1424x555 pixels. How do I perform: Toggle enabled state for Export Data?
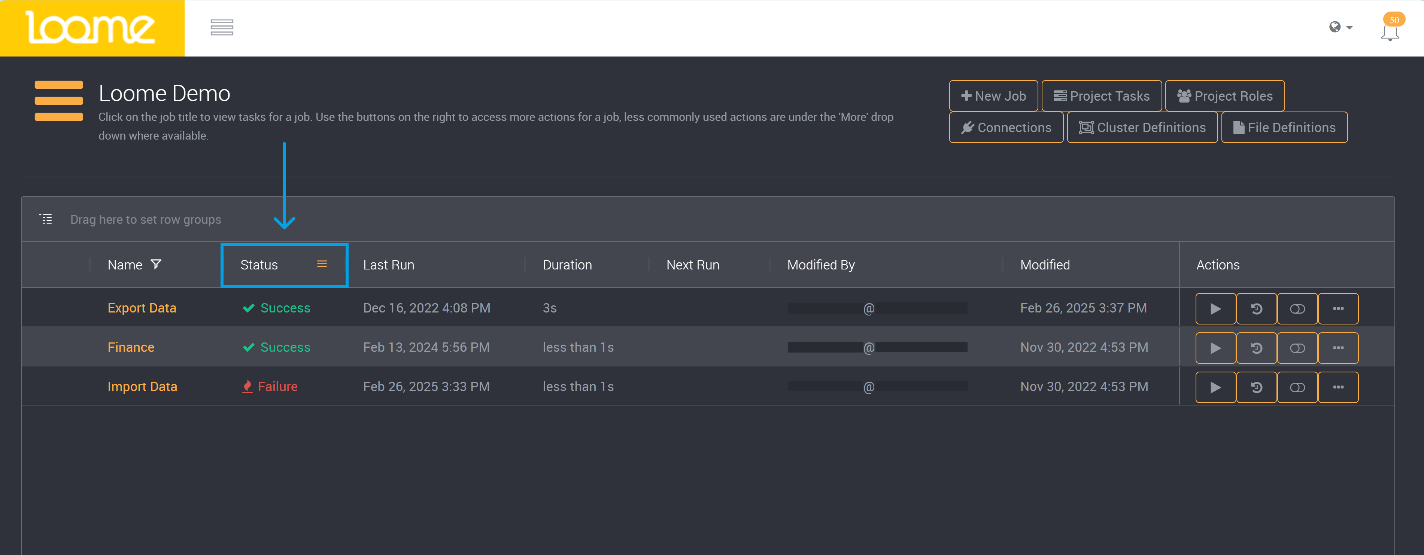[x=1297, y=309]
